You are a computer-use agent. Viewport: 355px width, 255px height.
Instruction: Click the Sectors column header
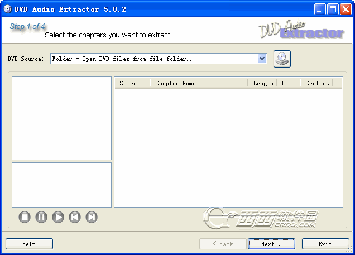click(316, 83)
